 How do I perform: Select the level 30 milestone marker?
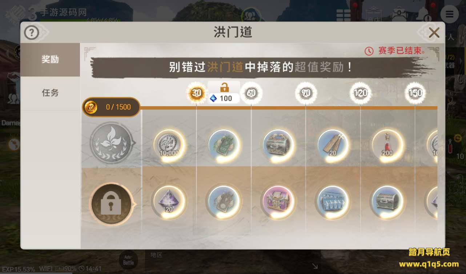click(197, 93)
